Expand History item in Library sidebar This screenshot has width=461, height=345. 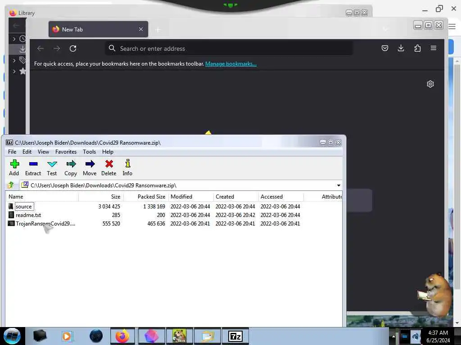coord(14,39)
